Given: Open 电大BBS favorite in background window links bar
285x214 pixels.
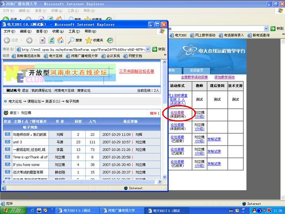Looking at the screenshot, I should coord(178,35).
